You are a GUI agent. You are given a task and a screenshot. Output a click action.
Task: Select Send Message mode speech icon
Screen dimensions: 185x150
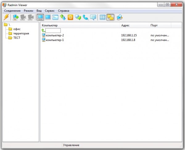point(93,17)
